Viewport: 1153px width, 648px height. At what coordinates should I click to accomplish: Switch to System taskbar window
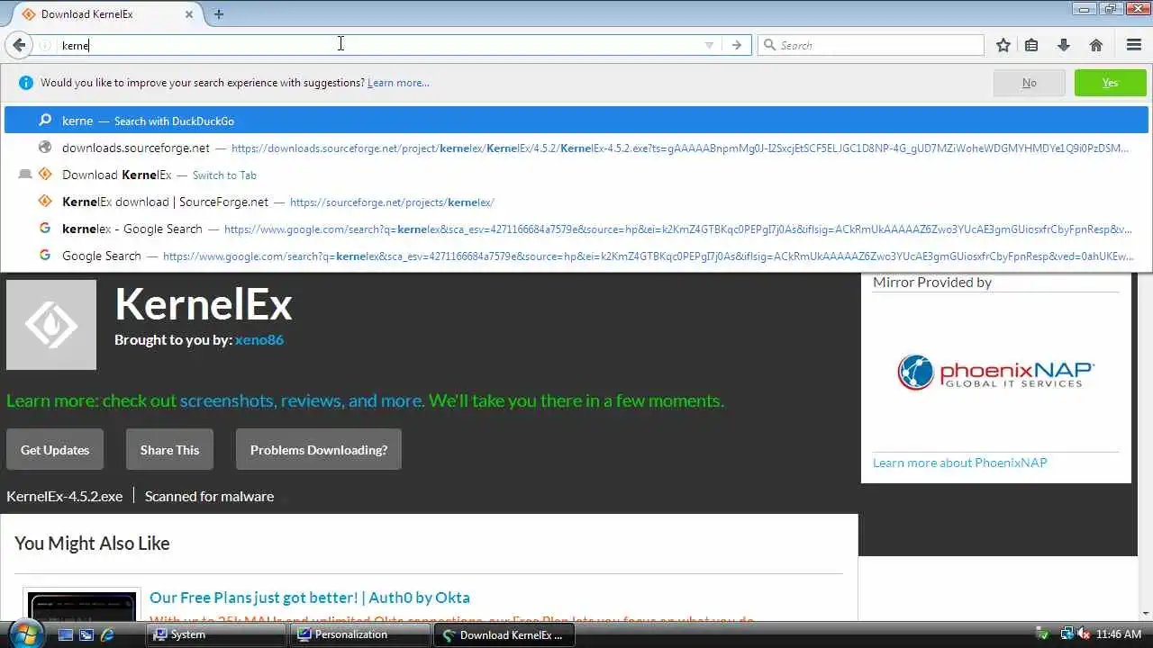215,634
